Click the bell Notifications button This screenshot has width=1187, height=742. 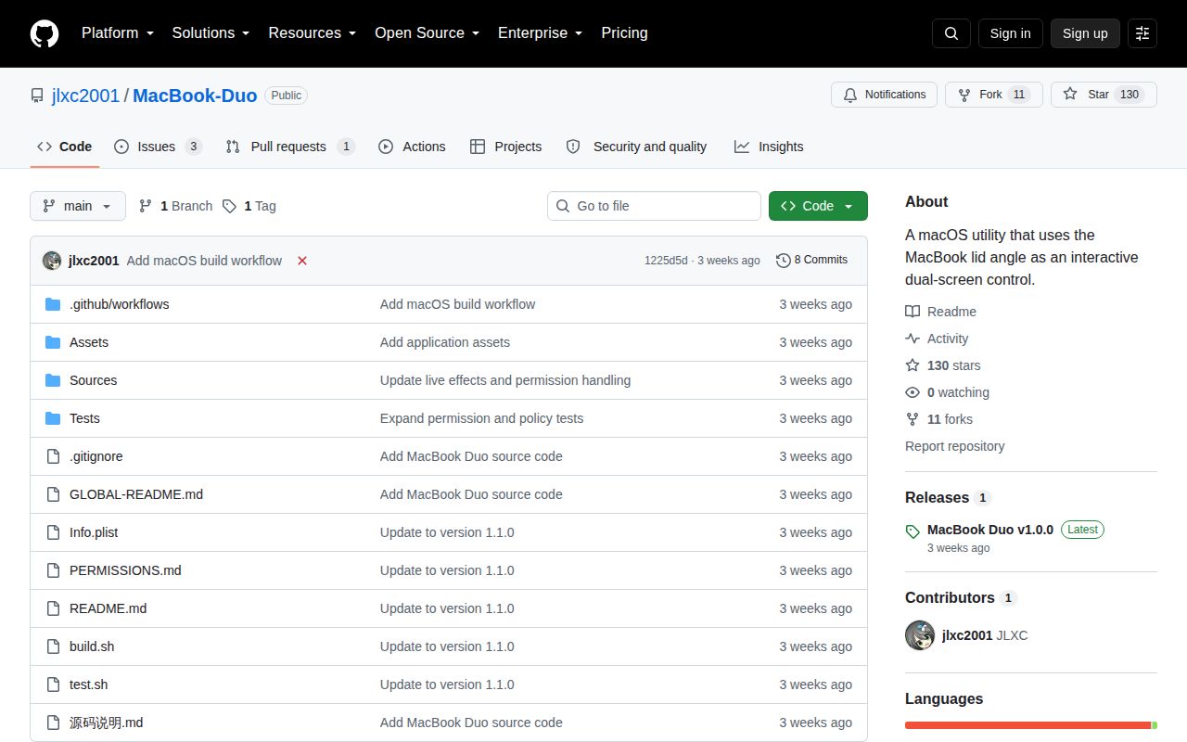pos(885,95)
